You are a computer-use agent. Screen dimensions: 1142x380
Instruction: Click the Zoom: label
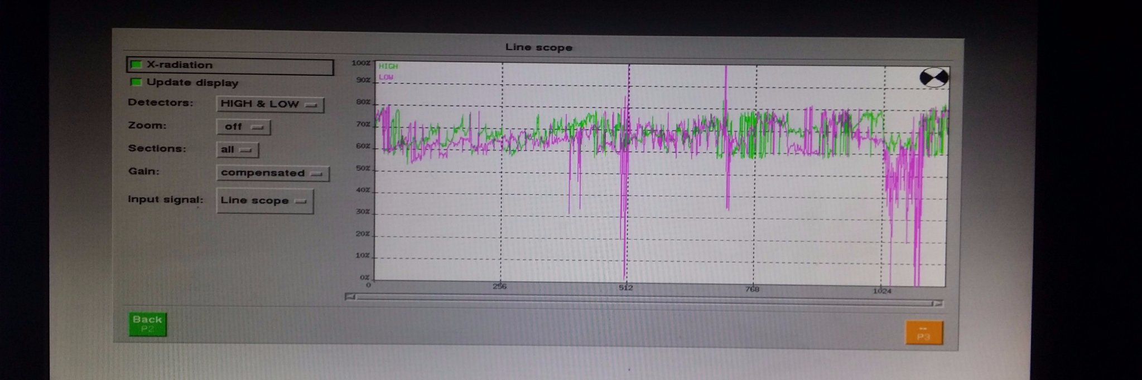147,125
